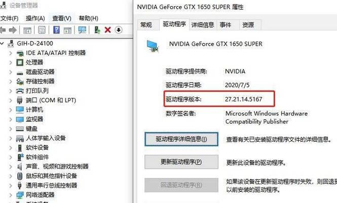Click the Update driver green arrow icon
Image resolution: width=337 pixels, height=203 pixels.
click(x=97, y=30)
